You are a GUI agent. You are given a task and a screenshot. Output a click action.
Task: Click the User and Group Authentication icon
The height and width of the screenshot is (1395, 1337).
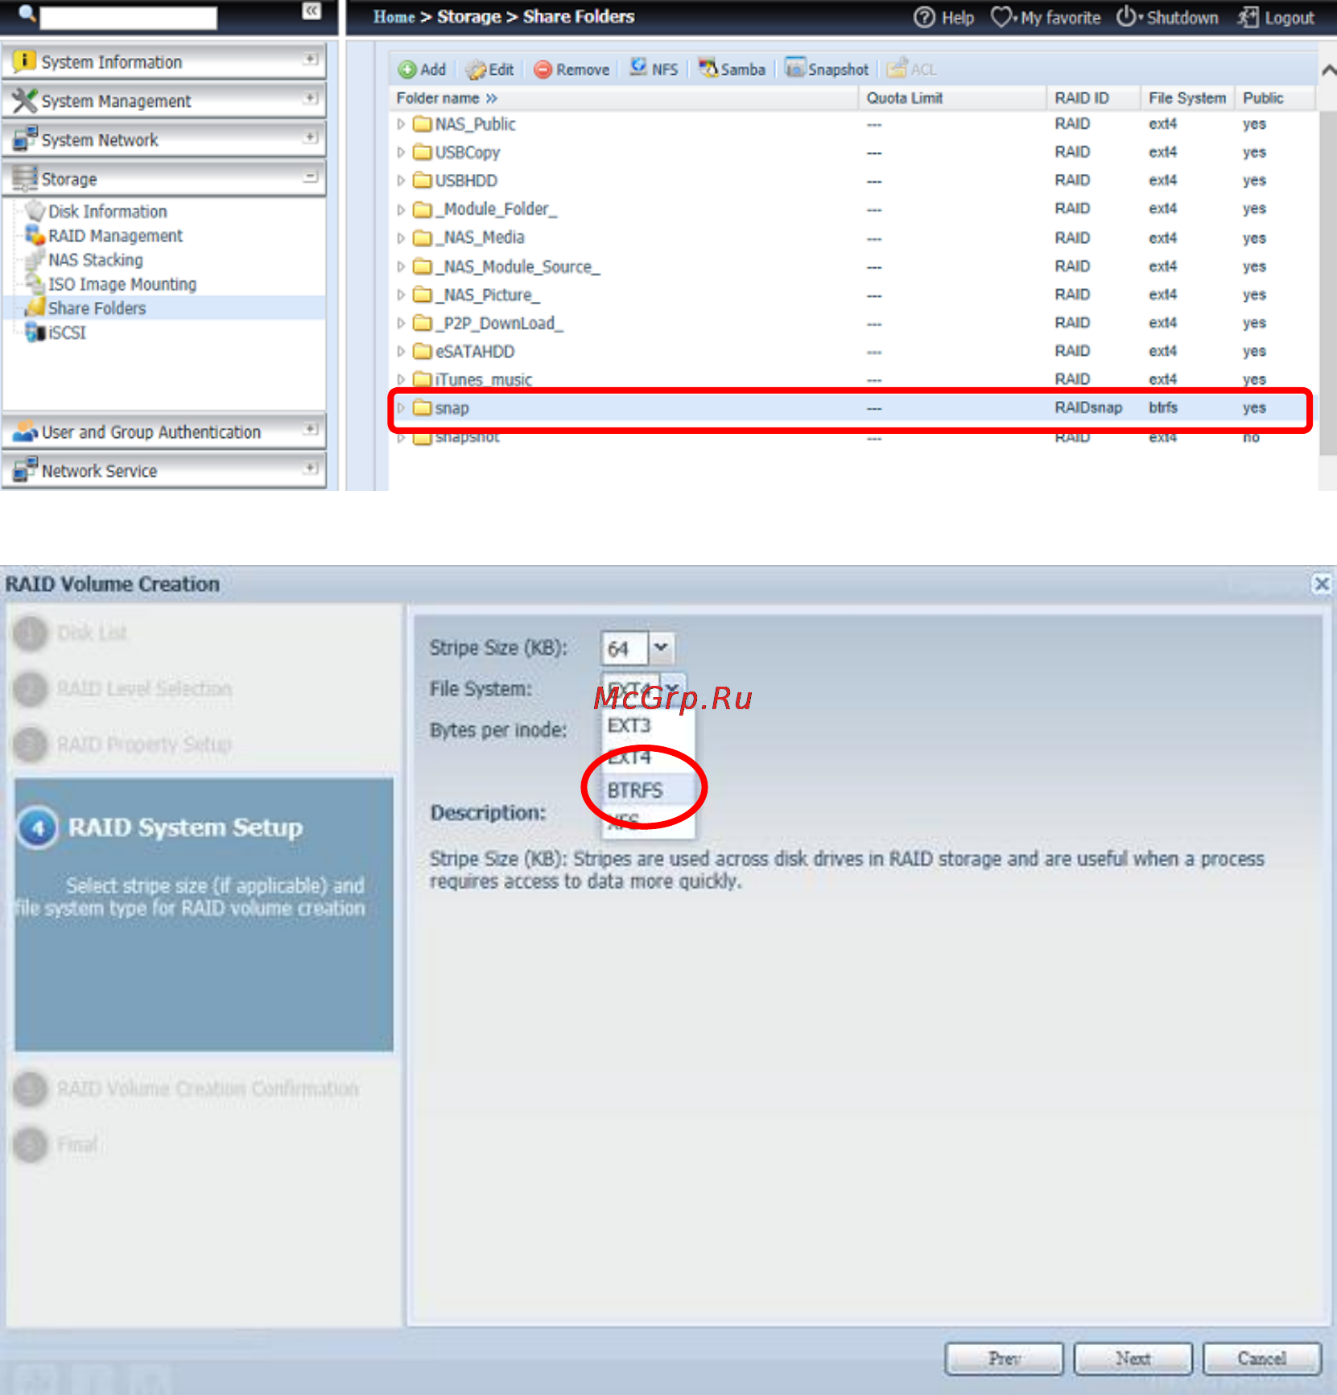(x=24, y=431)
